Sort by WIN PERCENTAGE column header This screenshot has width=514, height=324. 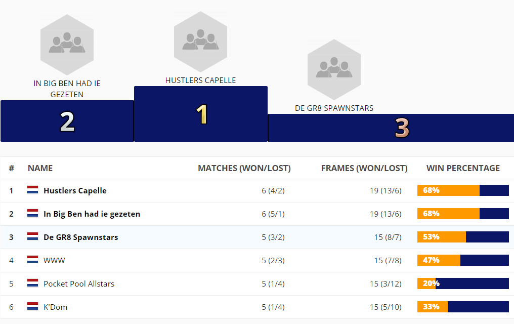coord(463,168)
